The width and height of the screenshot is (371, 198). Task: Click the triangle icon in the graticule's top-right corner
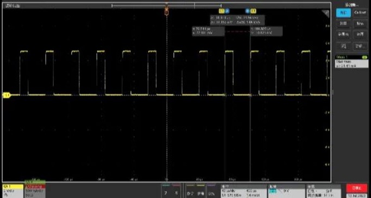pos(326,13)
